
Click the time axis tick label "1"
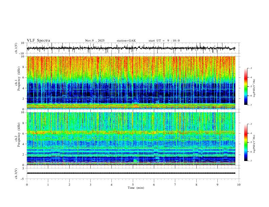pos(48,185)
